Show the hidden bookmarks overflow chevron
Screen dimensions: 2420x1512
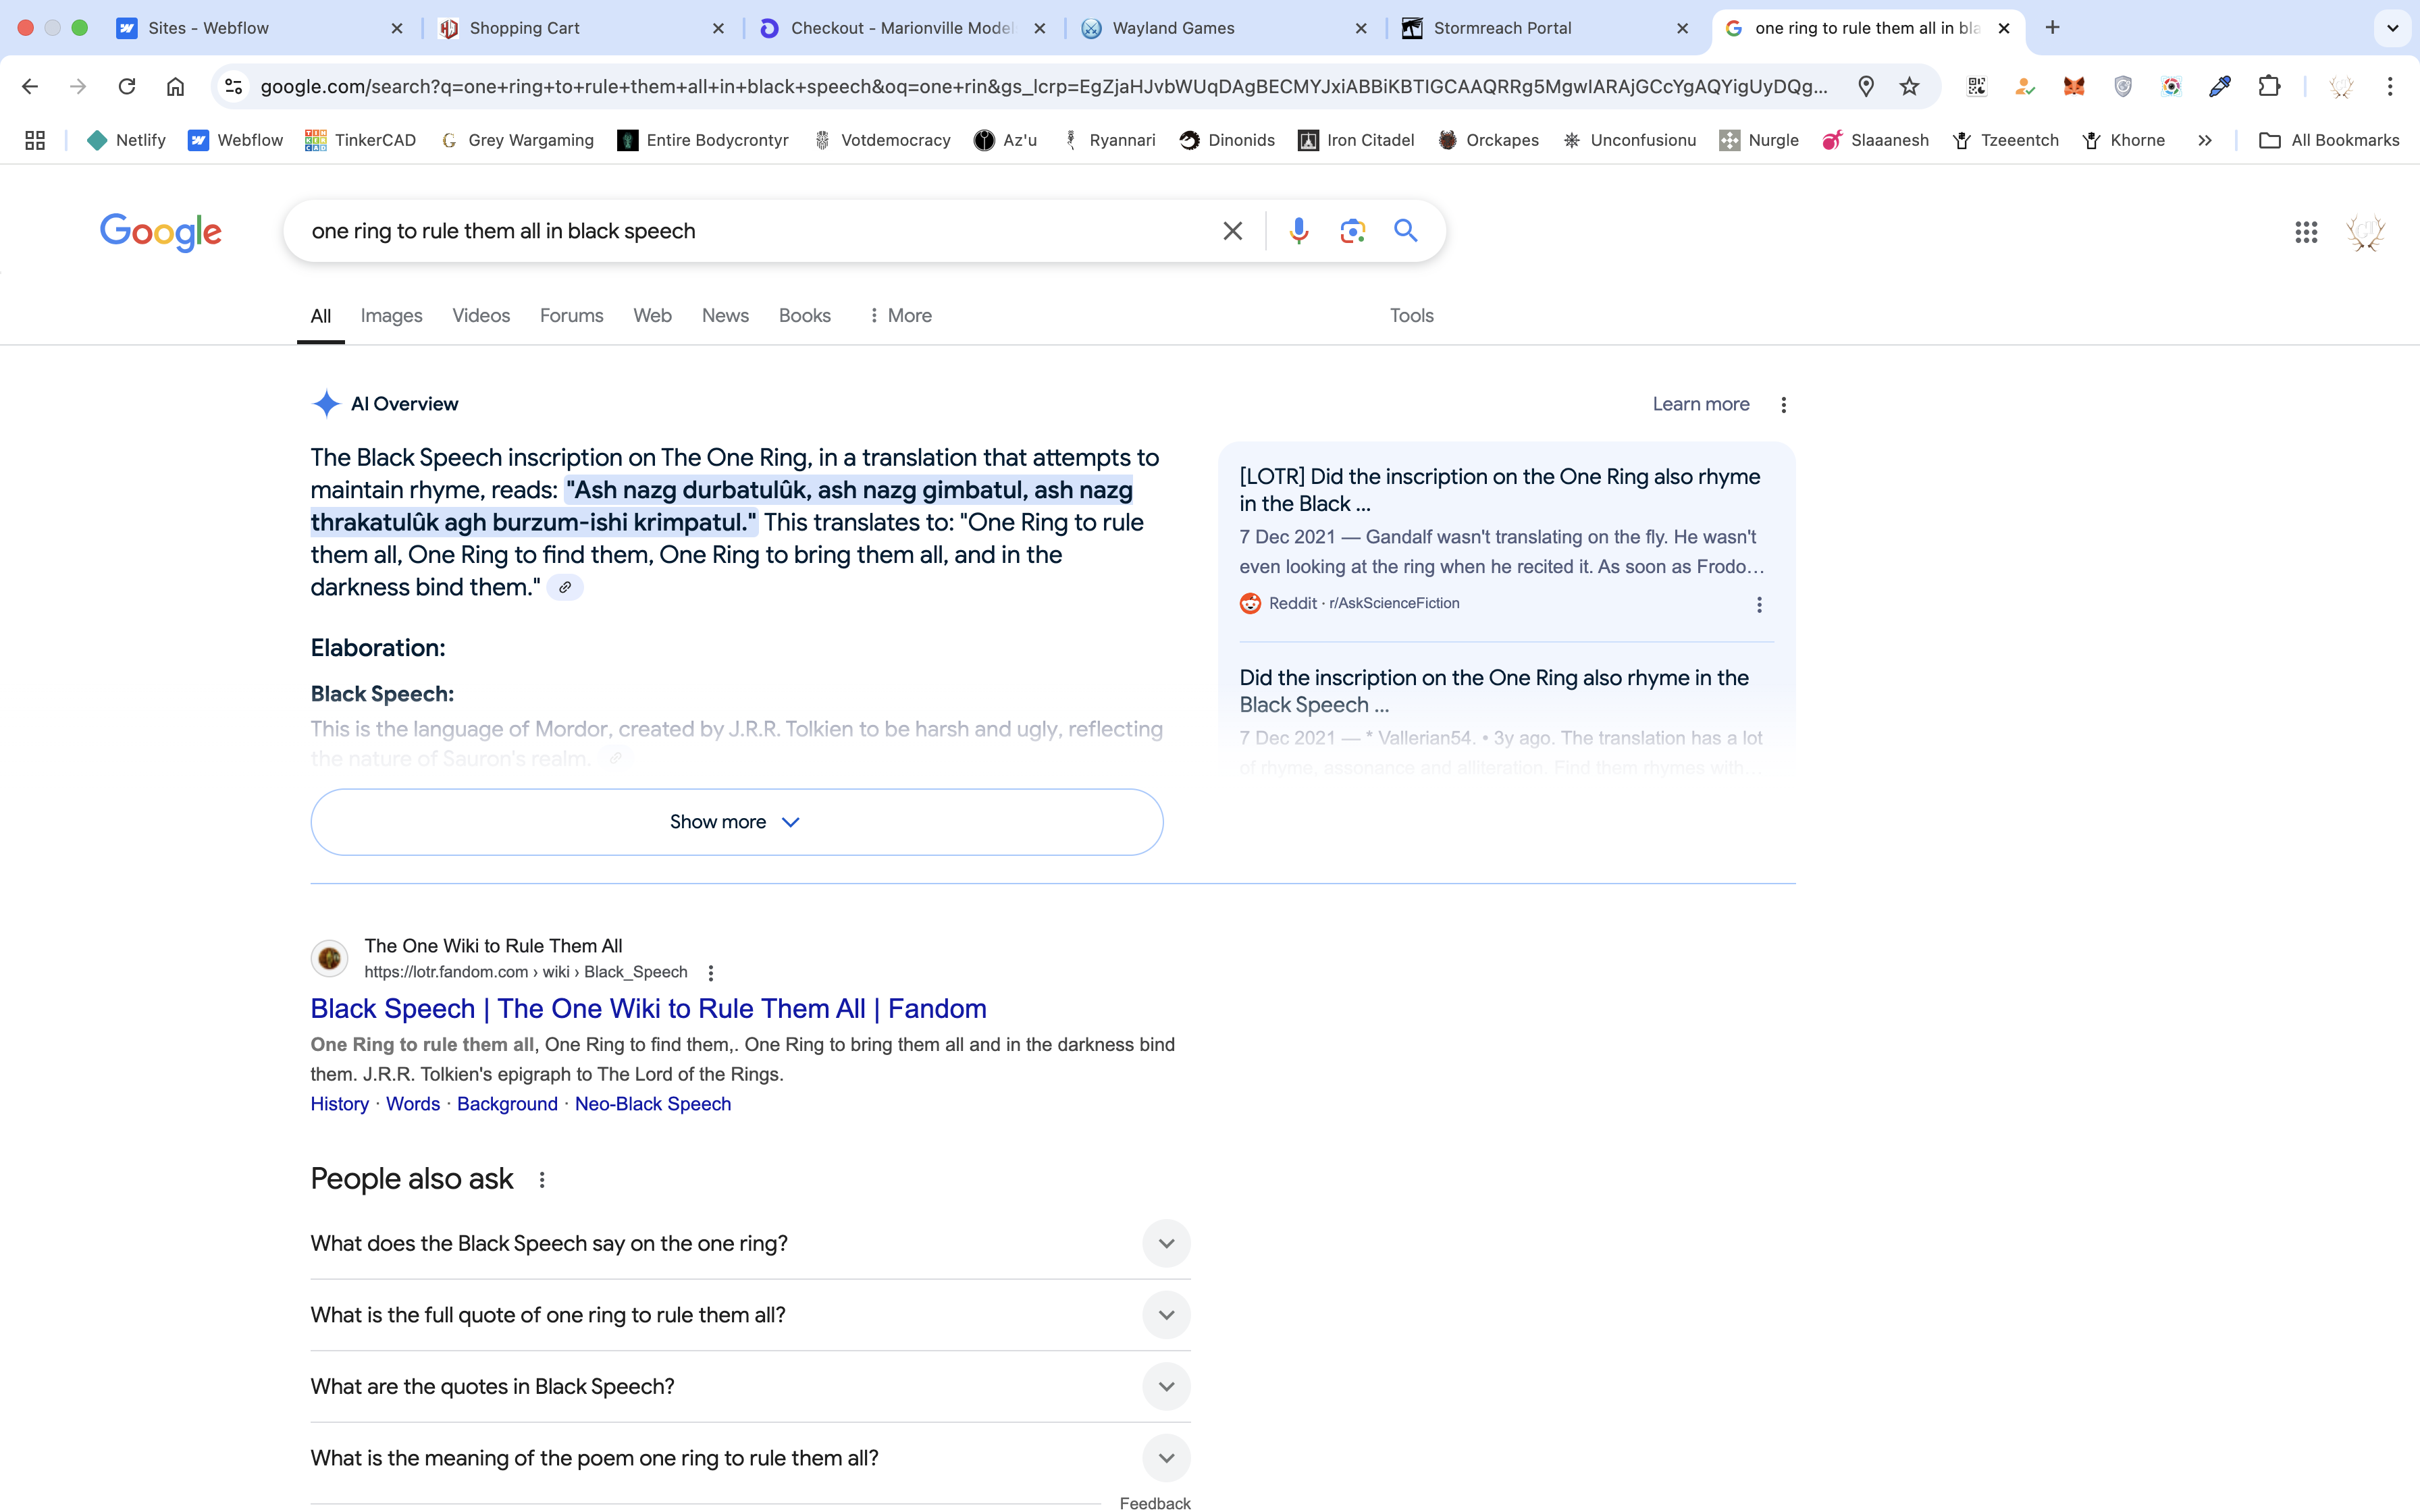2204,140
